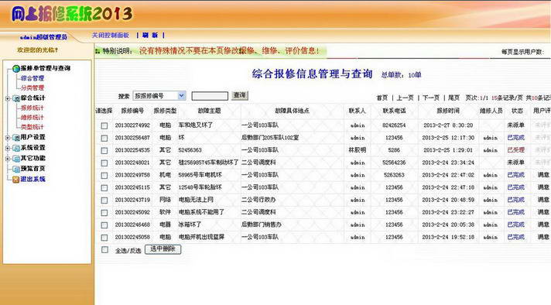Tick the checkbox for order 201302245058

coord(104,238)
